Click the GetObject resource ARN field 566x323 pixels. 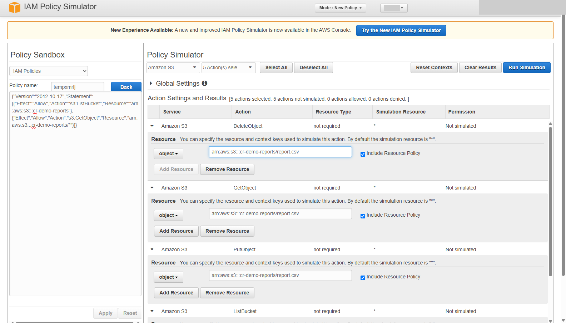[280, 213]
